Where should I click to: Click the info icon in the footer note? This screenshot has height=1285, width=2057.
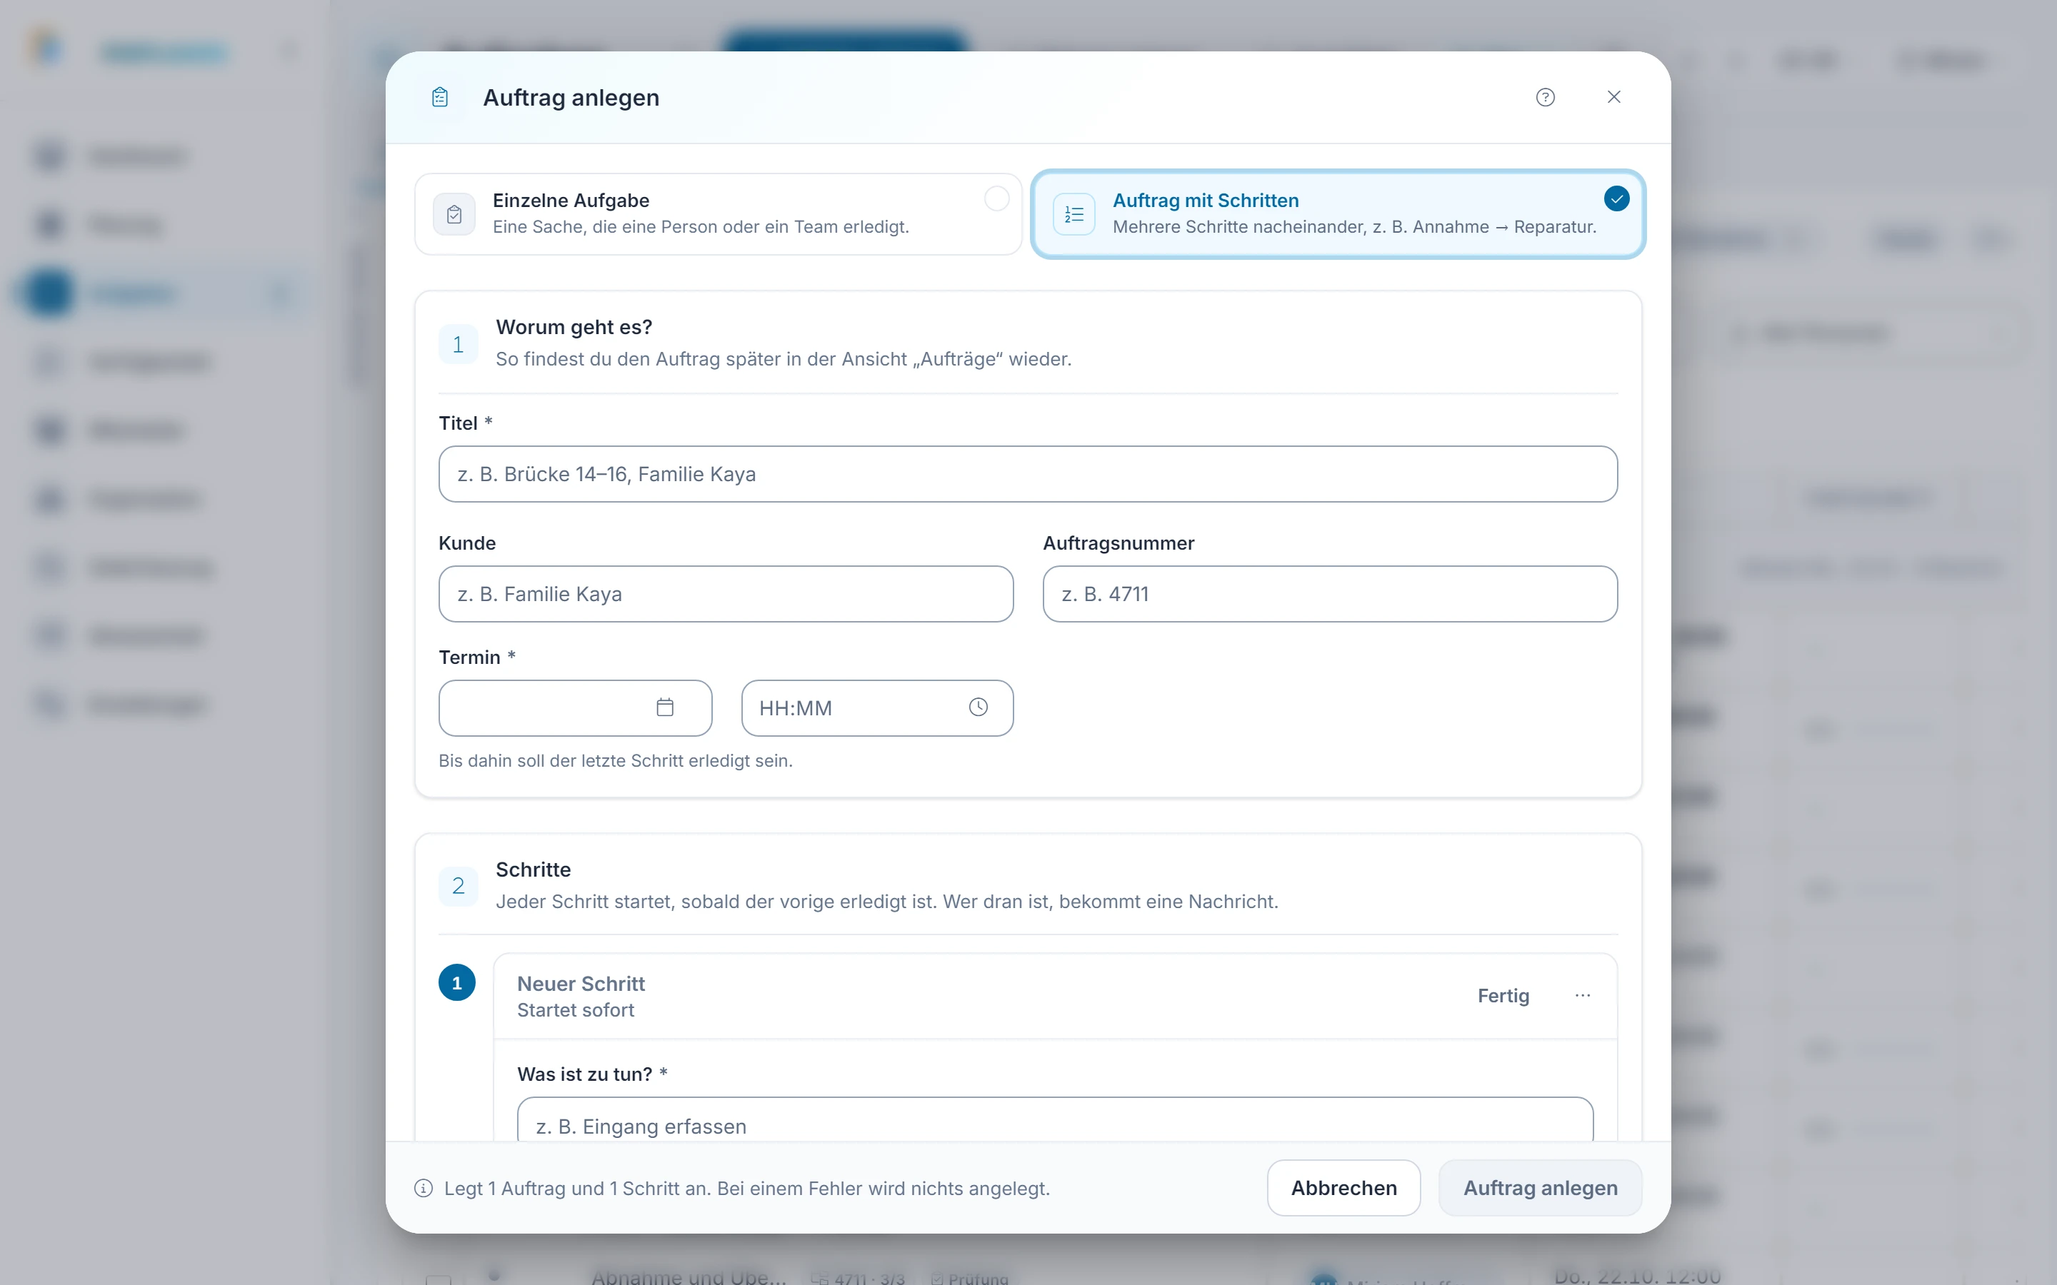click(424, 1188)
